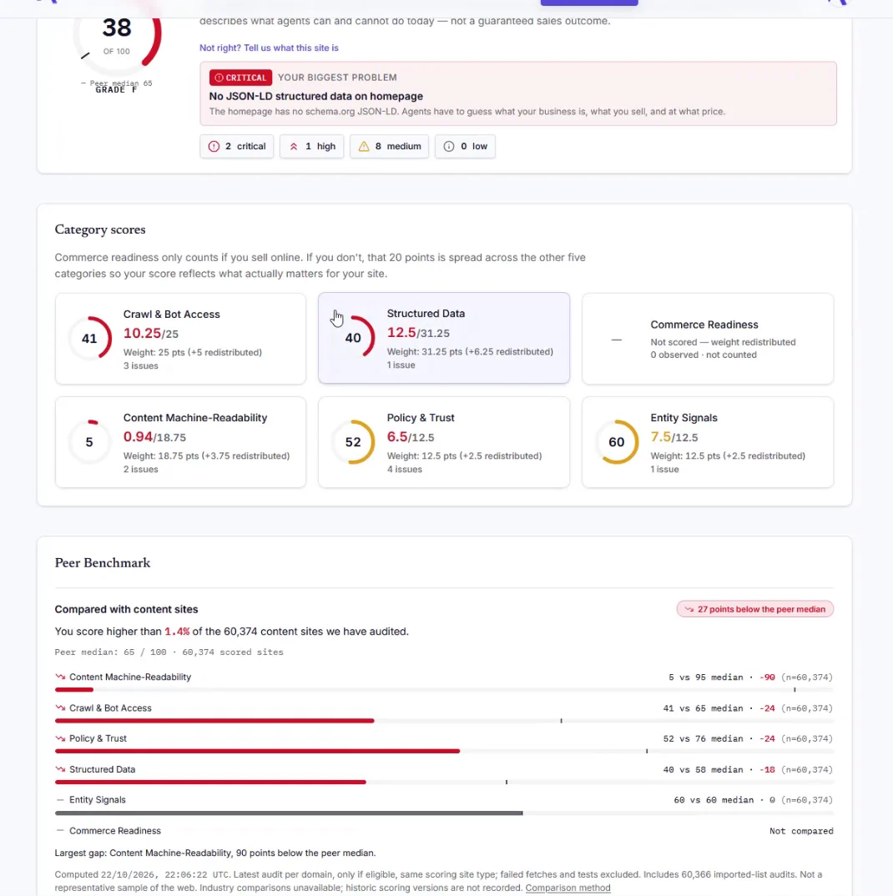Open the Structured Data category card
The image size is (893, 896).
click(444, 338)
